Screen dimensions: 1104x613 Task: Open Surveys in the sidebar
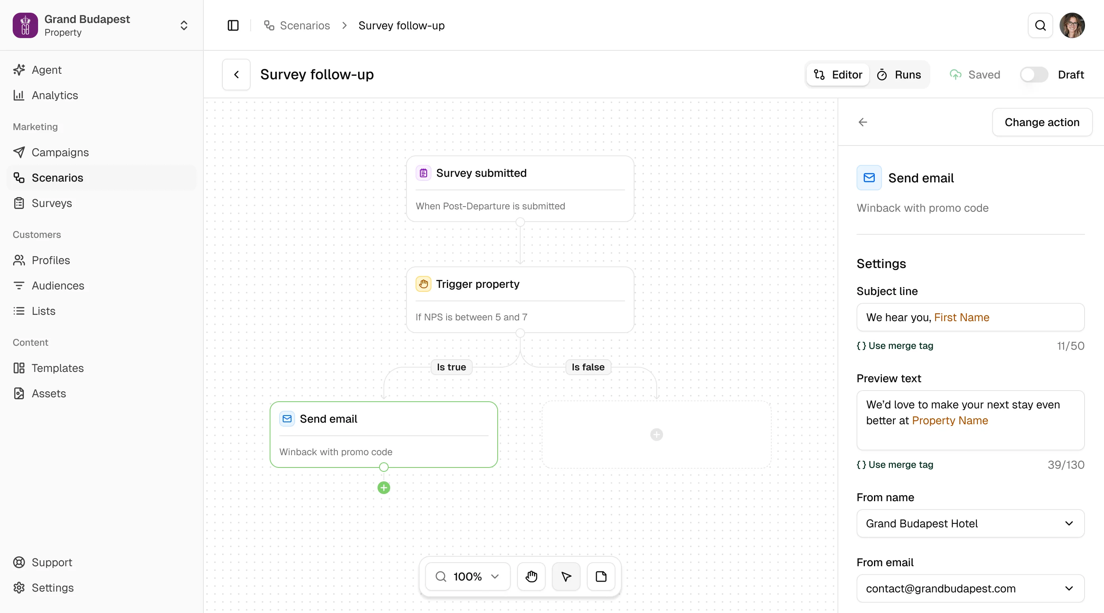click(x=102, y=203)
